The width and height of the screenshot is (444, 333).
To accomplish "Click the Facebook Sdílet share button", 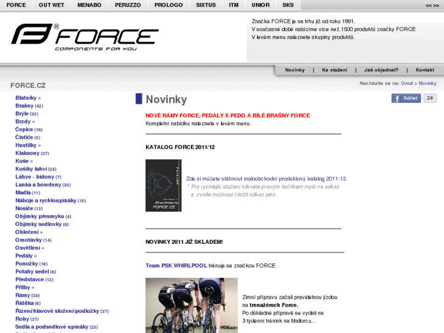I will (406, 98).
